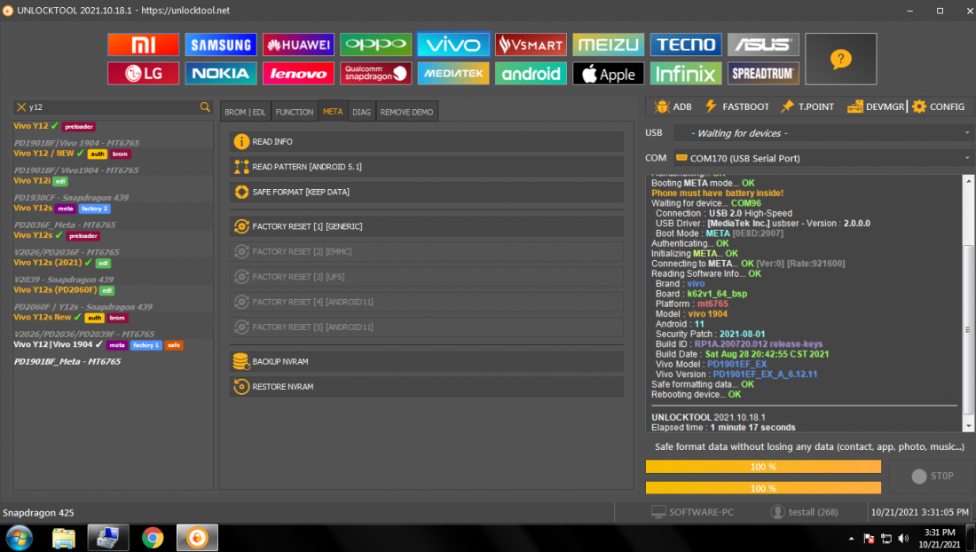Run SAFE FORMAT [KEEP DATA]
This screenshot has width=976, height=552.
427,192
